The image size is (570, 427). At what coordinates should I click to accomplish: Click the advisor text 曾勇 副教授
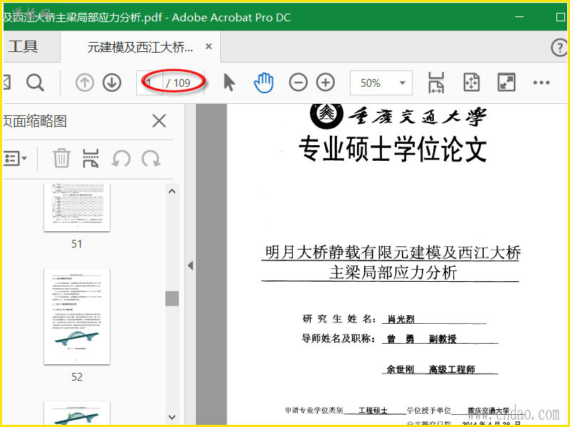pyautogui.click(x=422, y=339)
